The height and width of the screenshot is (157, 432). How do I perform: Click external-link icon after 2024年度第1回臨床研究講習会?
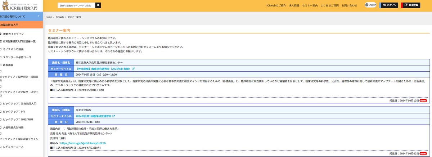tap(113, 116)
